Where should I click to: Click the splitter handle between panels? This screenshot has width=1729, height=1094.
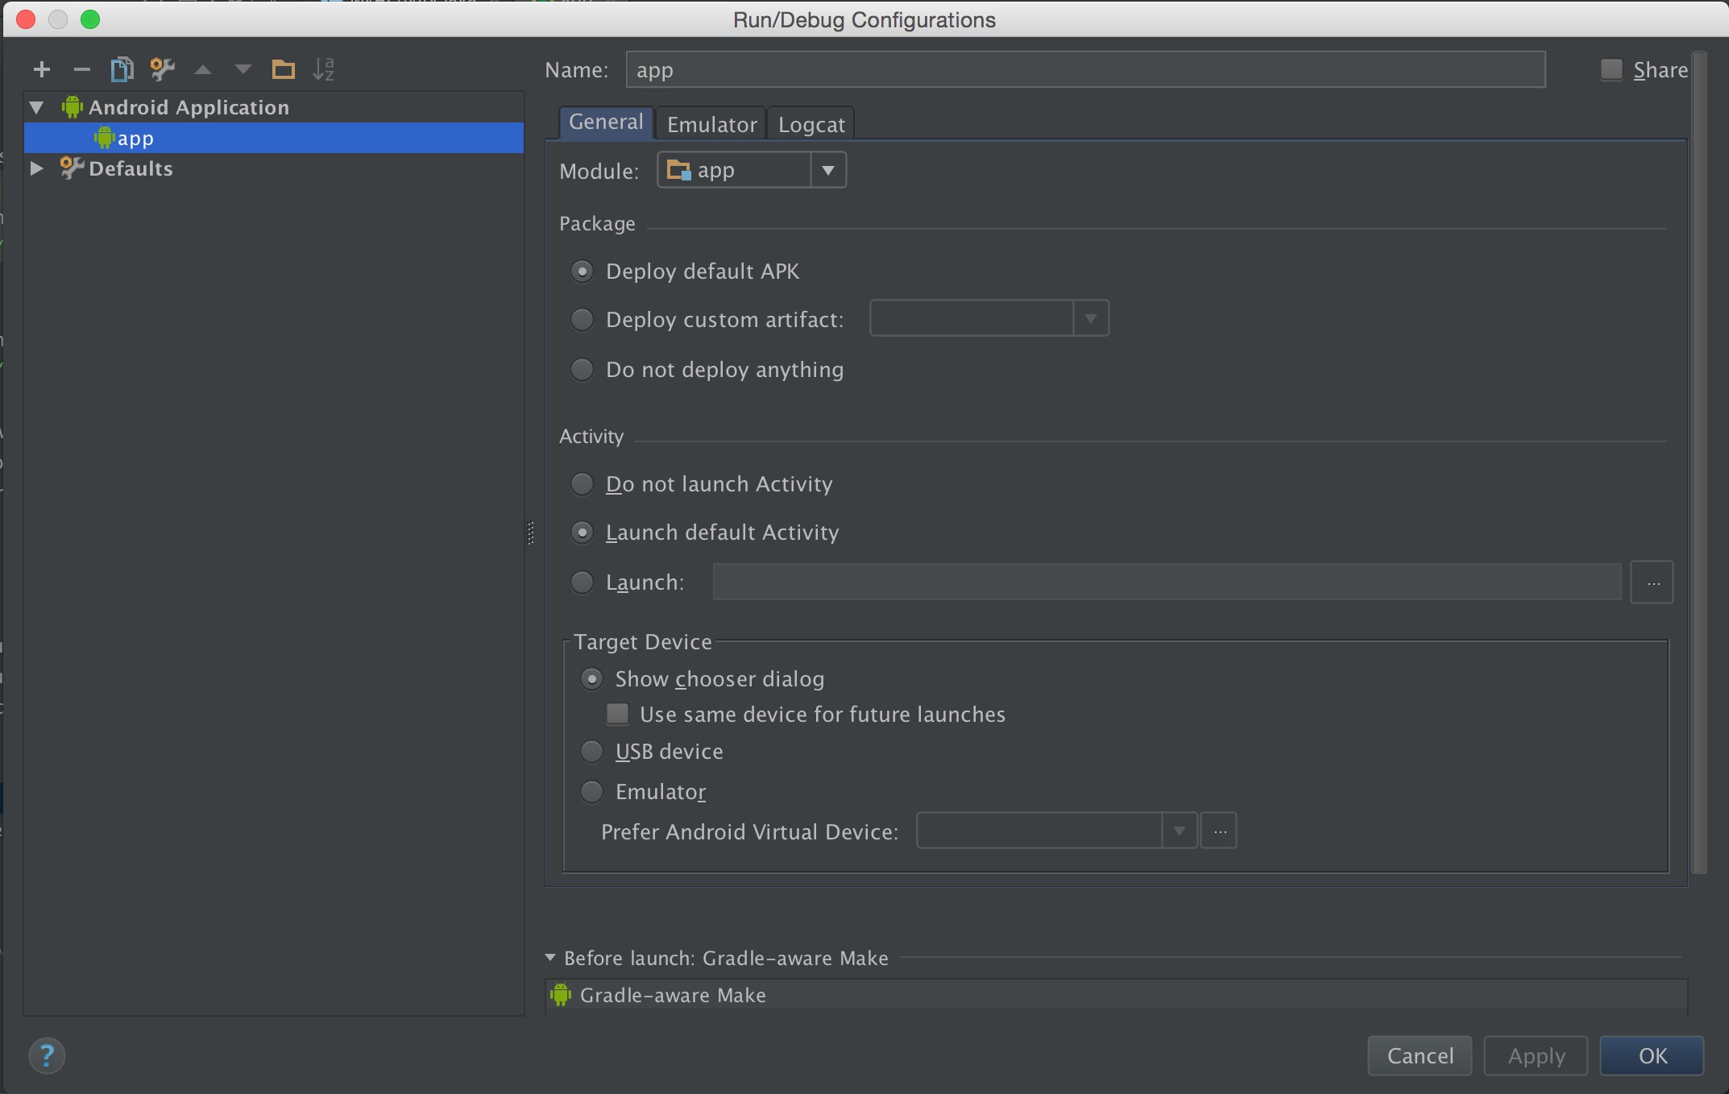point(530,532)
